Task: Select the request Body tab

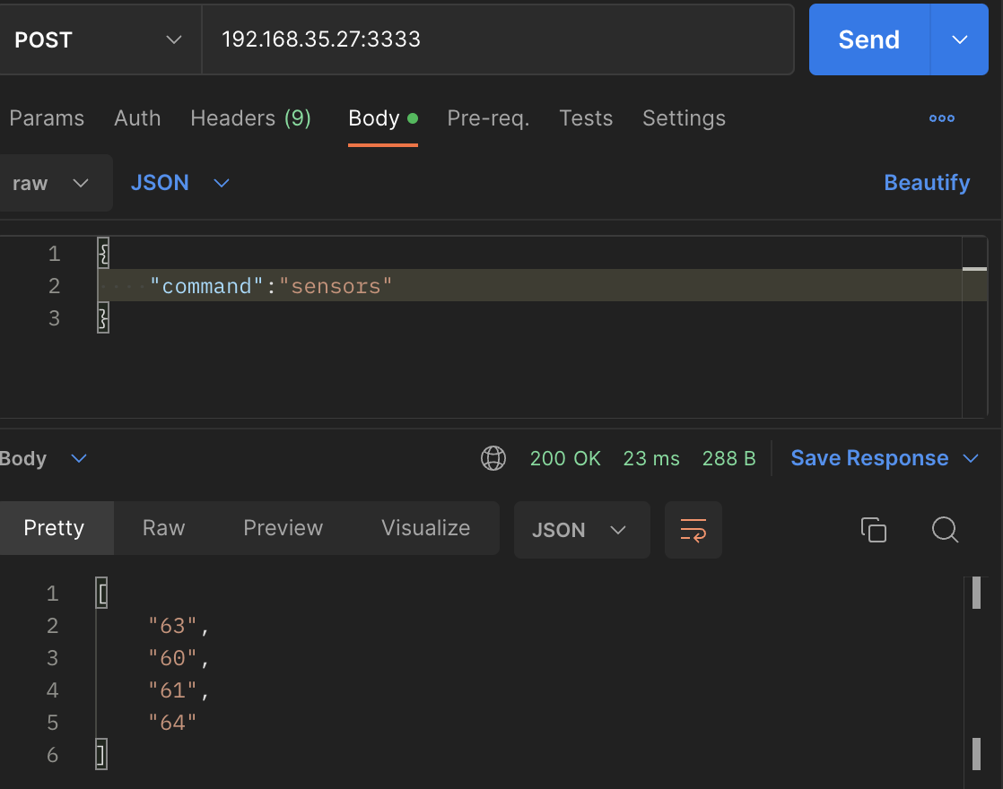Action: pos(382,118)
